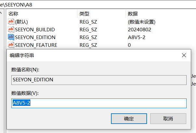
Task: Click the A8V5-2 data cell in list
Action: coord(137,37)
